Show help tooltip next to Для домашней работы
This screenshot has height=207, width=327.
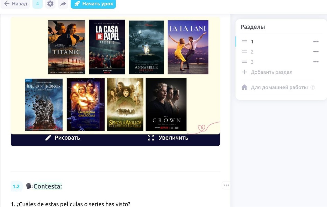click(x=313, y=87)
